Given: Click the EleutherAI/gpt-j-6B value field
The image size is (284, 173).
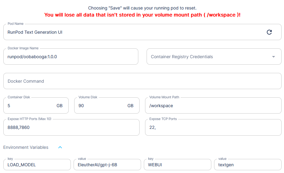Looking at the screenshot, I should 107,165.
